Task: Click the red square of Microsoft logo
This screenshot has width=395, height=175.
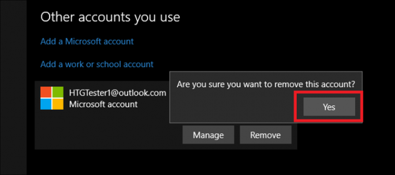Action: click(x=46, y=92)
